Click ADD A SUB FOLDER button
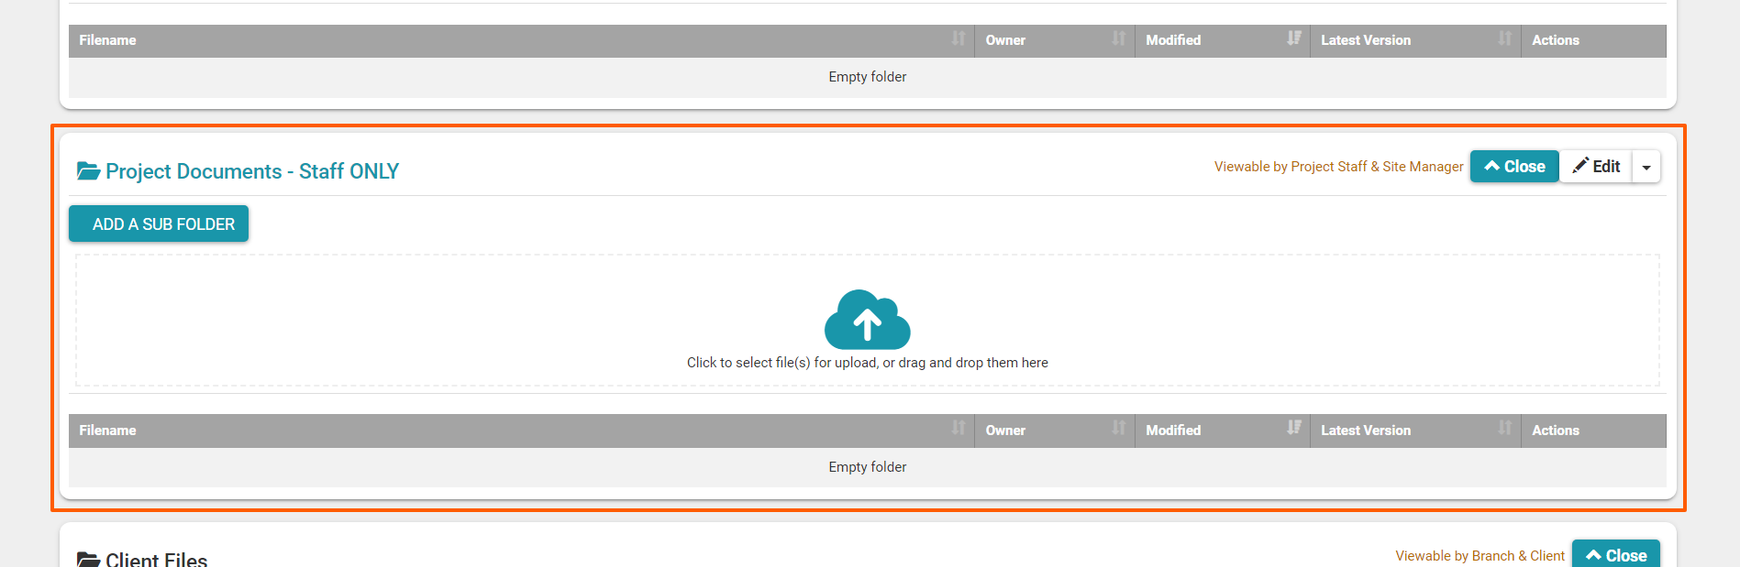 tap(159, 224)
